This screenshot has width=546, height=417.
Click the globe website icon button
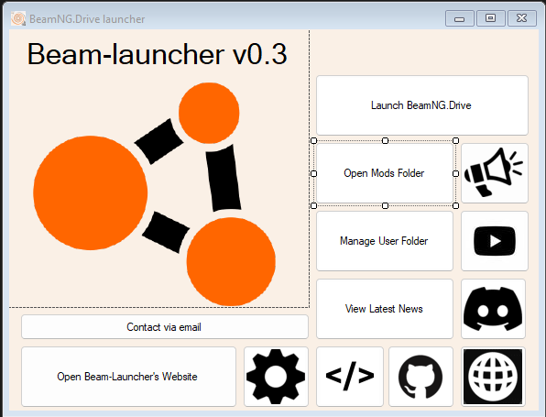[x=493, y=377]
